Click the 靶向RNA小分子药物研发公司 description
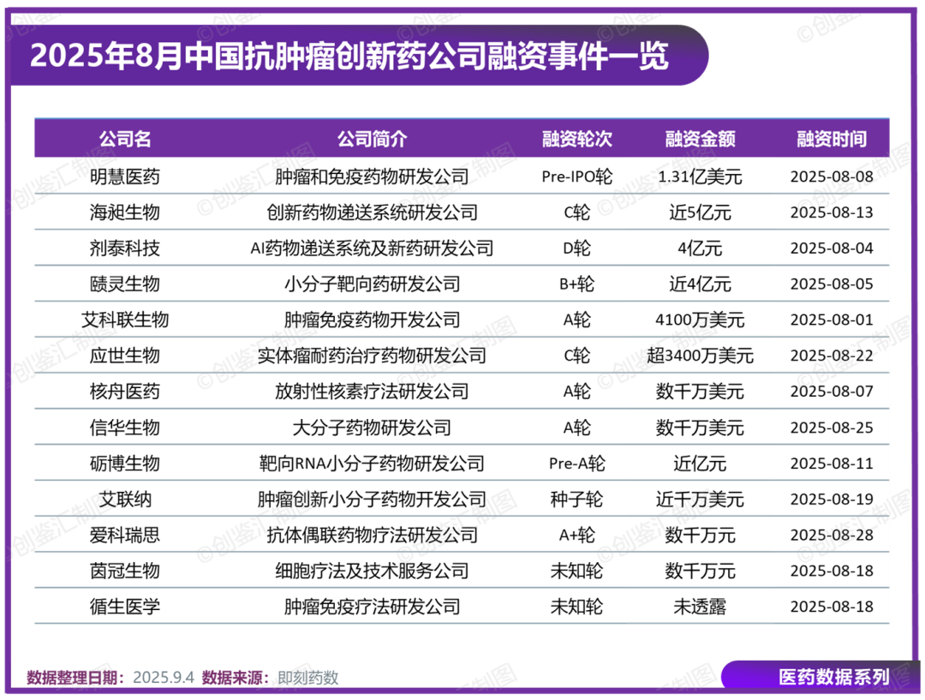 372,464
